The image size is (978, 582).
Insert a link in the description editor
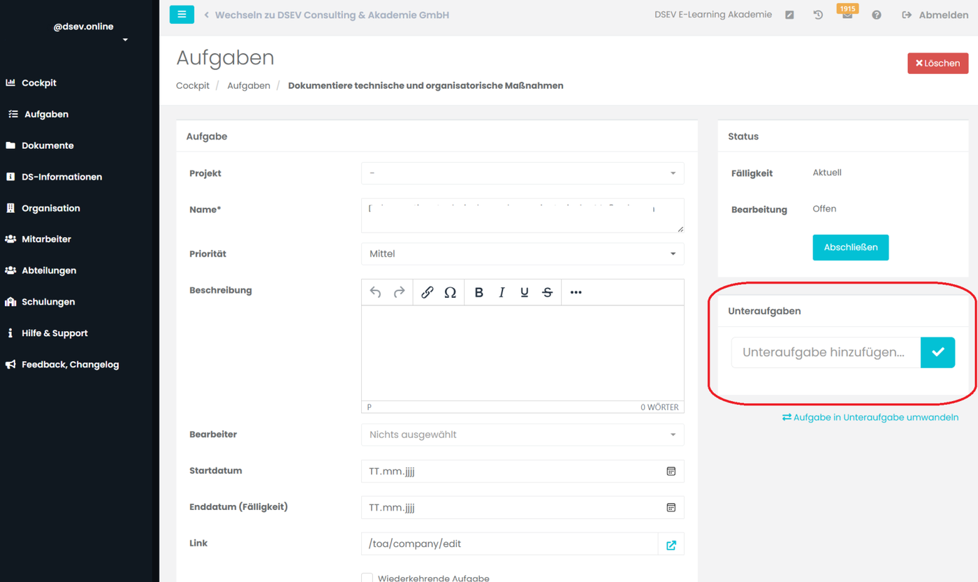(x=428, y=292)
